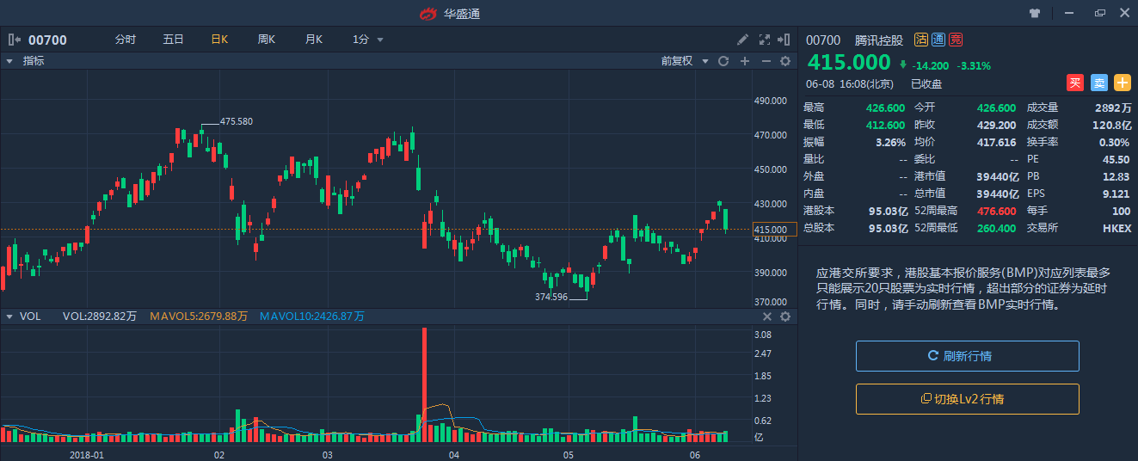
Task: Collapse the VOL sub-chart triangle
Action: tap(9, 317)
